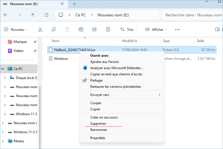Image resolution: width=223 pixels, height=149 pixels.
Task: Select Supprimer in the context menu
Action: pyautogui.click(x=98, y=124)
